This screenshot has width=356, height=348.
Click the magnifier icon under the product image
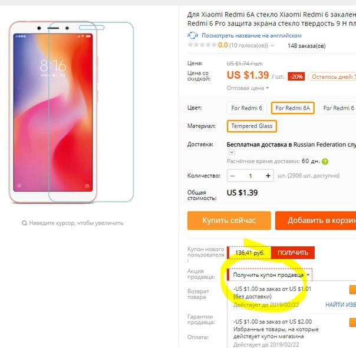coord(24,223)
